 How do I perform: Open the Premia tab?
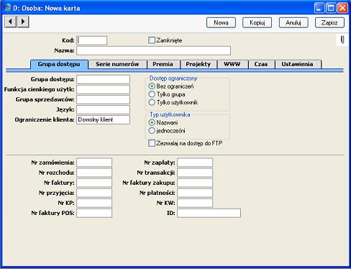tap(163, 64)
